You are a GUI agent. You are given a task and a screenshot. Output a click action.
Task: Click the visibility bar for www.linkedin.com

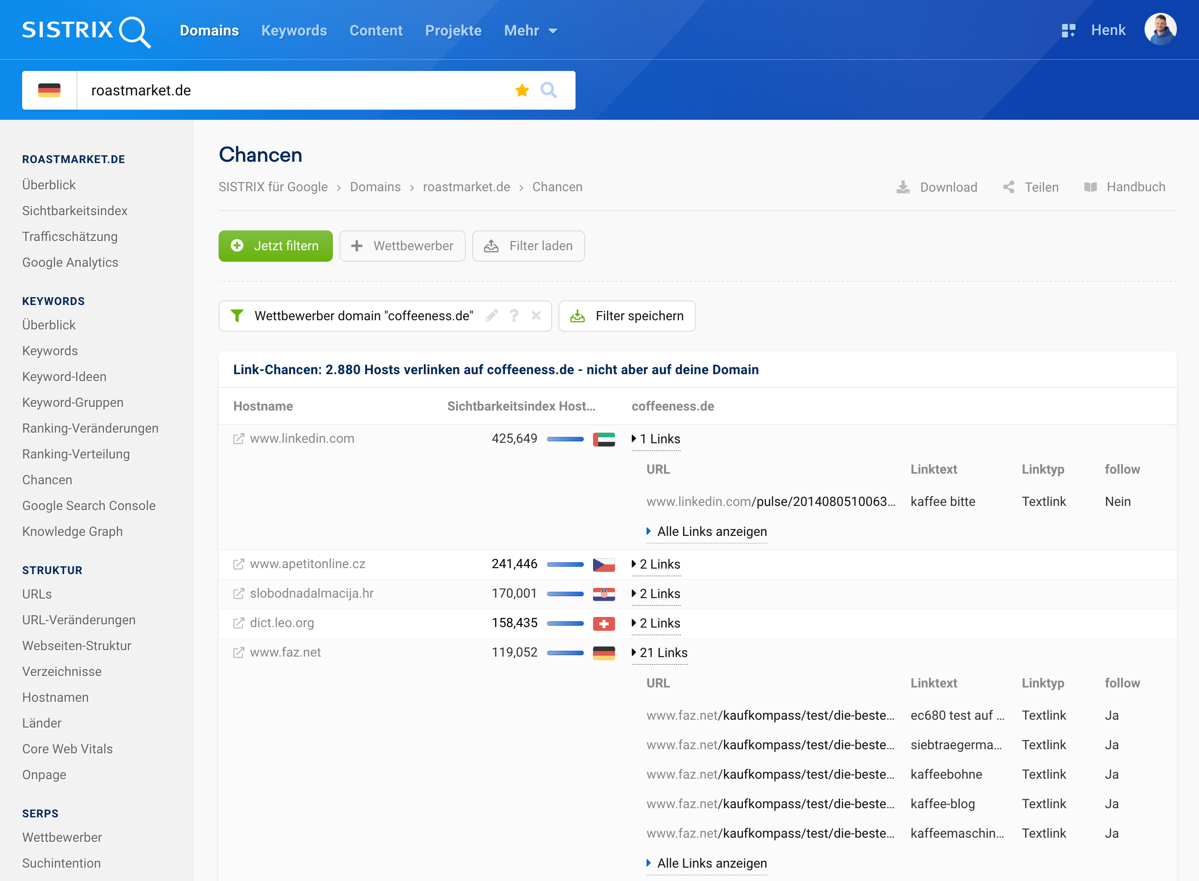pyautogui.click(x=565, y=439)
